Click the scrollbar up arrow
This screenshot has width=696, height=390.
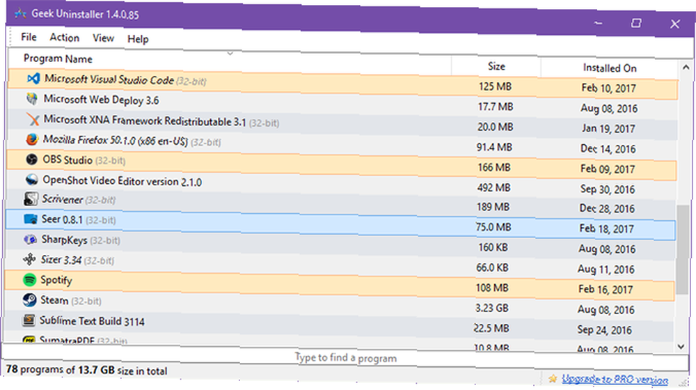[686, 67]
